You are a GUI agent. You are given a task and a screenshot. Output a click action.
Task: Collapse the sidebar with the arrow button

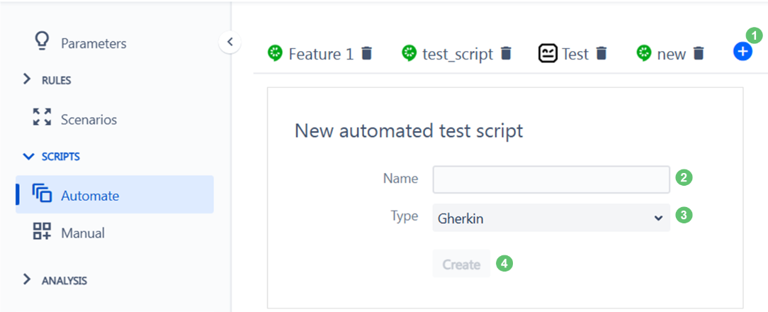230,42
